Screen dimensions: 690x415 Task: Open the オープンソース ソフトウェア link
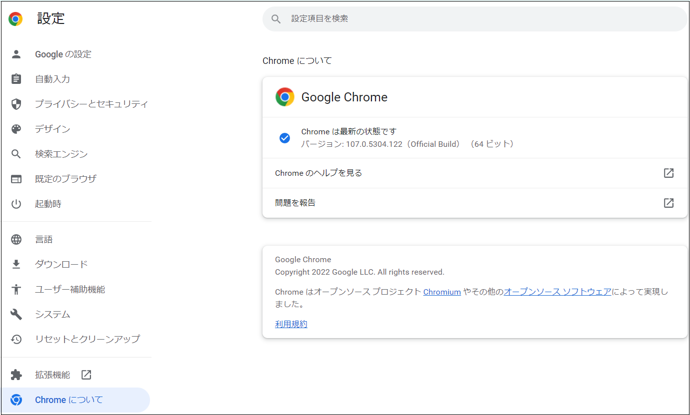pos(557,292)
